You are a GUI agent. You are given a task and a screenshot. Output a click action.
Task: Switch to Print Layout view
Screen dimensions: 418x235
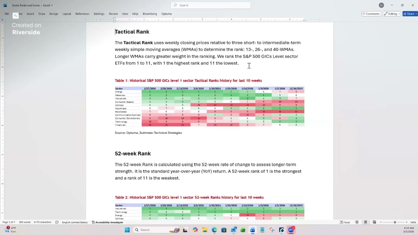point(365,222)
